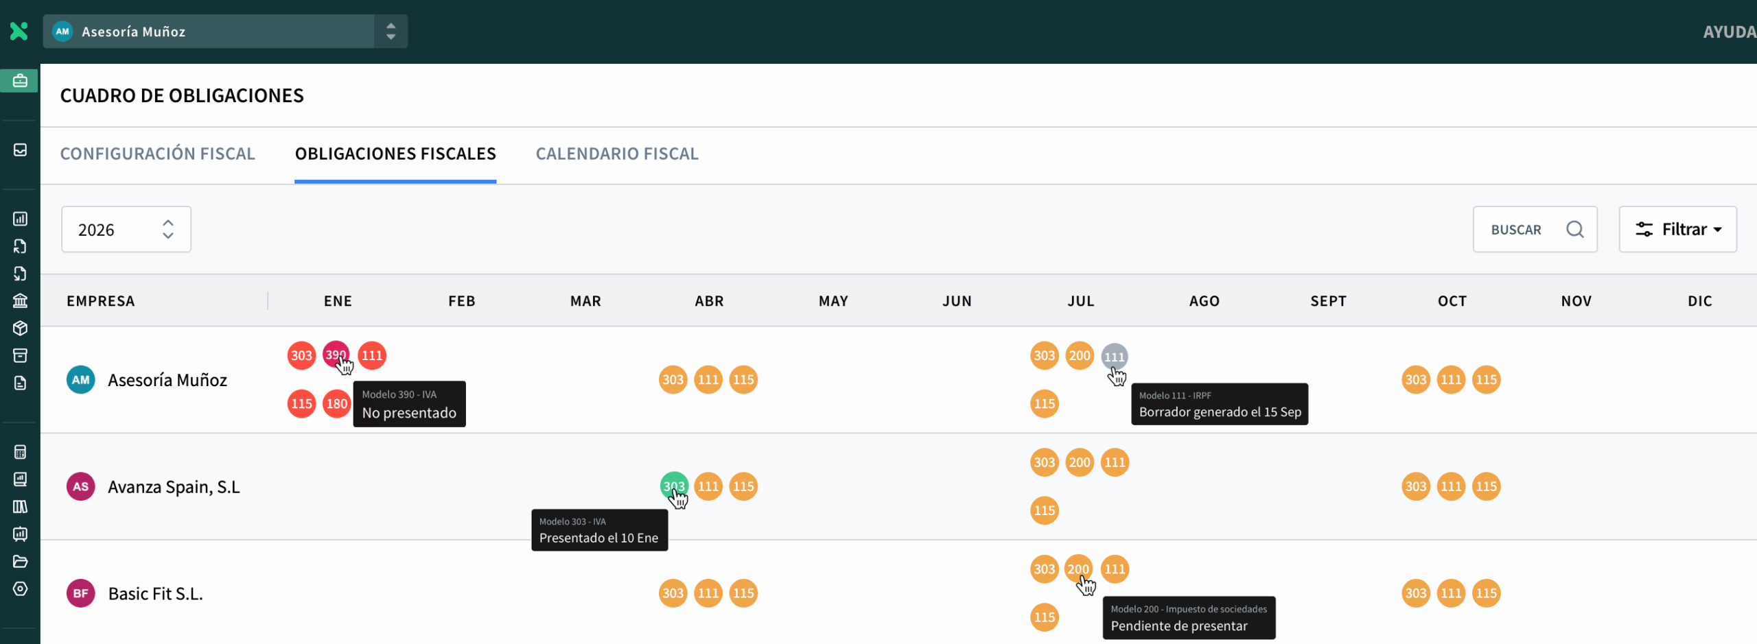The image size is (1757, 644).
Task: Switch to Configuración Fiscal tab
Action: (157, 154)
